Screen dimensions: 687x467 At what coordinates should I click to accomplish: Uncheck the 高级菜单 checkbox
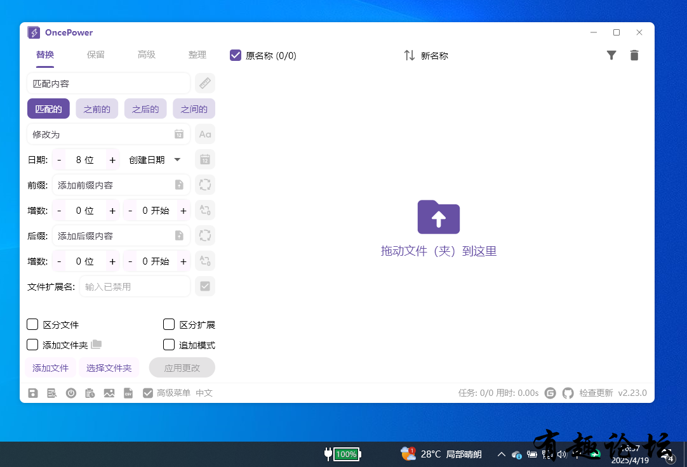pyautogui.click(x=148, y=393)
